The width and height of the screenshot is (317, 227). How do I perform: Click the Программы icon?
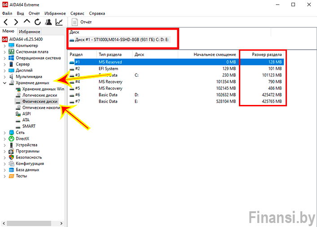point(11,151)
